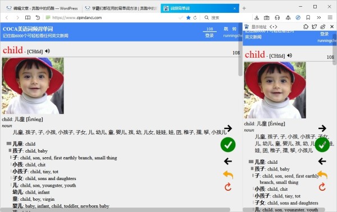The image size is (337, 212).
Task: Orange undo arrow in side panel
Action: pos(322,174)
